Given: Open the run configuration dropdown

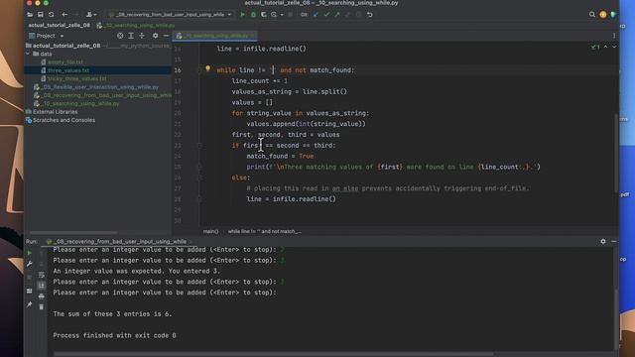Looking at the screenshot, I should pyautogui.click(x=171, y=15).
